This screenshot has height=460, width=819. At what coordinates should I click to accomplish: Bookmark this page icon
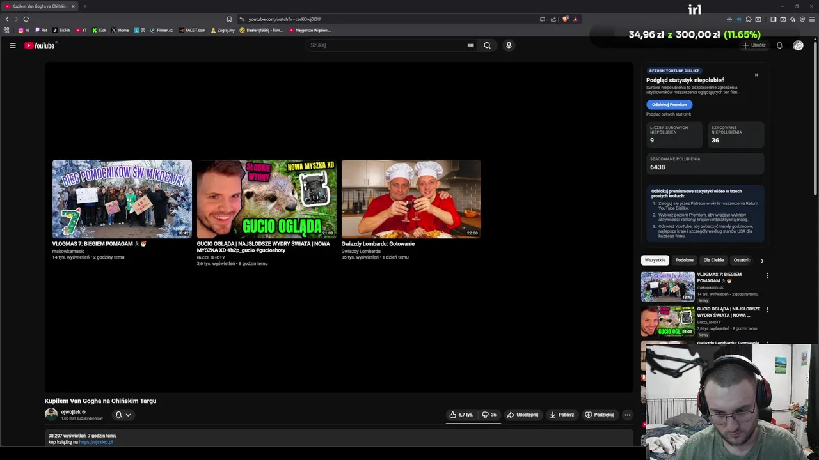coord(229,19)
